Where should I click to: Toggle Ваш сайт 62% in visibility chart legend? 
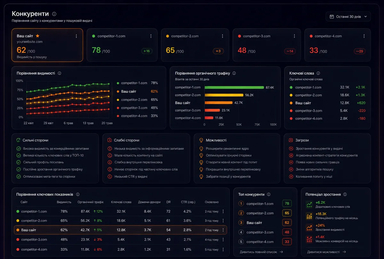(138, 91)
